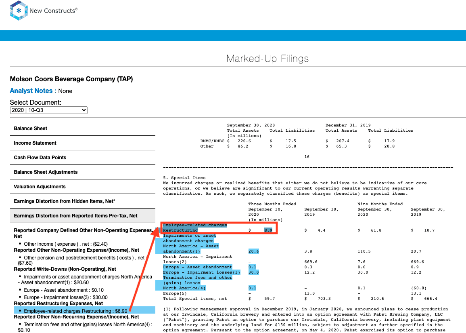Click 'Reported Write-Downs (Non-Operating), Net' heading
This screenshot has height=333, width=466.
65,269
